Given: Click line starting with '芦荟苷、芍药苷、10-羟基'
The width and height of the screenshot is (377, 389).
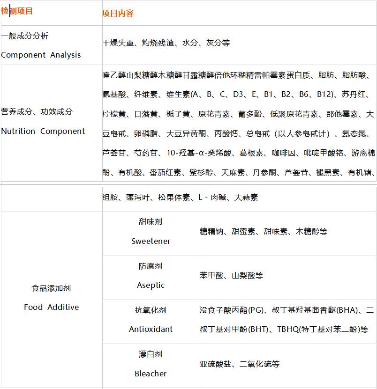Looking at the screenshot, I should pos(239,153).
